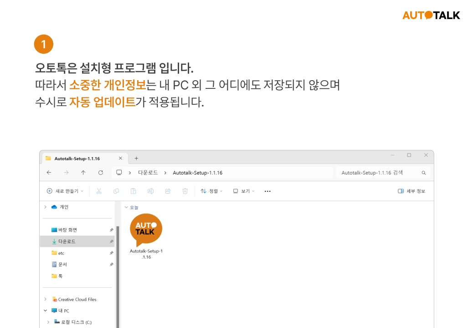Image resolution: width=474 pixels, height=328 pixels.
Task: Select 개인 OneDrive in the sidebar
Action: [60, 207]
